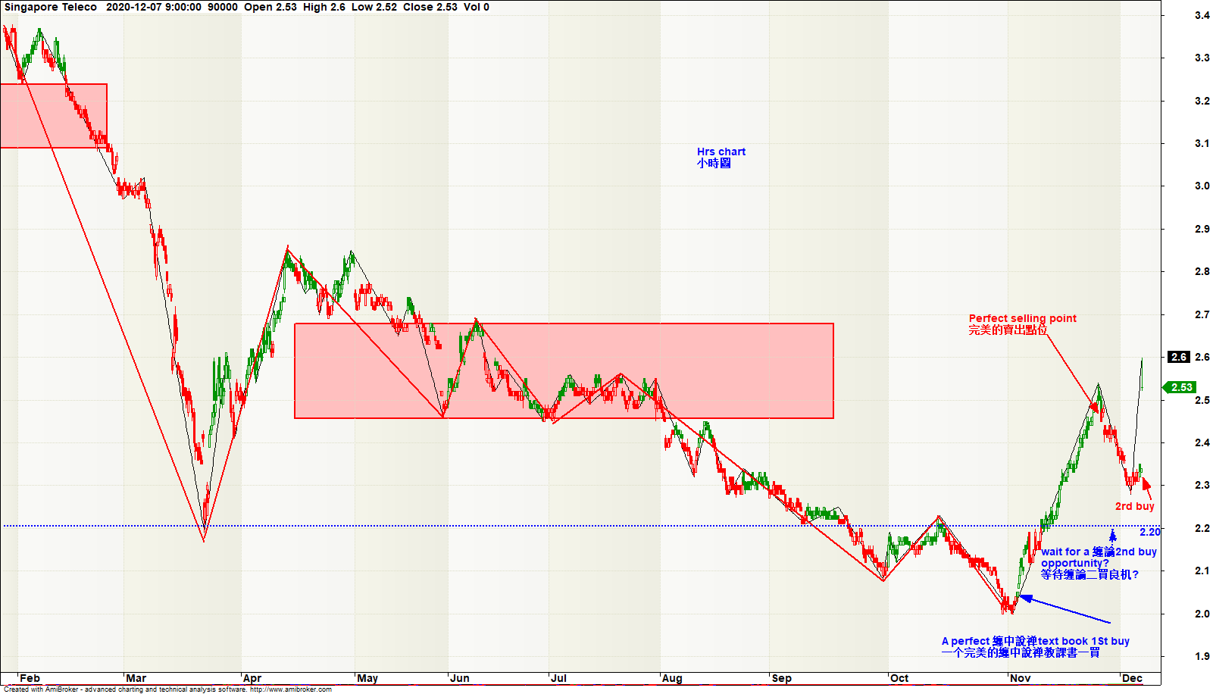Image resolution: width=1213 pixels, height=694 pixels.
Task: Click the 1.9 price axis label
Action: 1202,656
